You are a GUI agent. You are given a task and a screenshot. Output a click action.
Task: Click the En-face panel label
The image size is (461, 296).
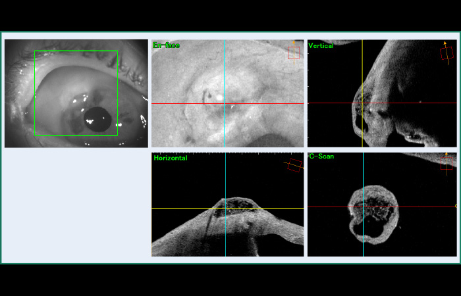166,45
